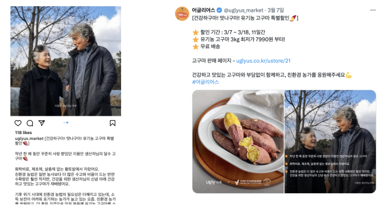
Task: Open the tweet's elderly couple photo
Action: (x=330, y=142)
